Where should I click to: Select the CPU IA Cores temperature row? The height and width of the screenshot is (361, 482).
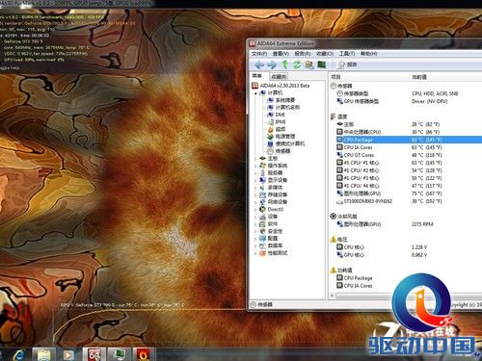pos(408,147)
